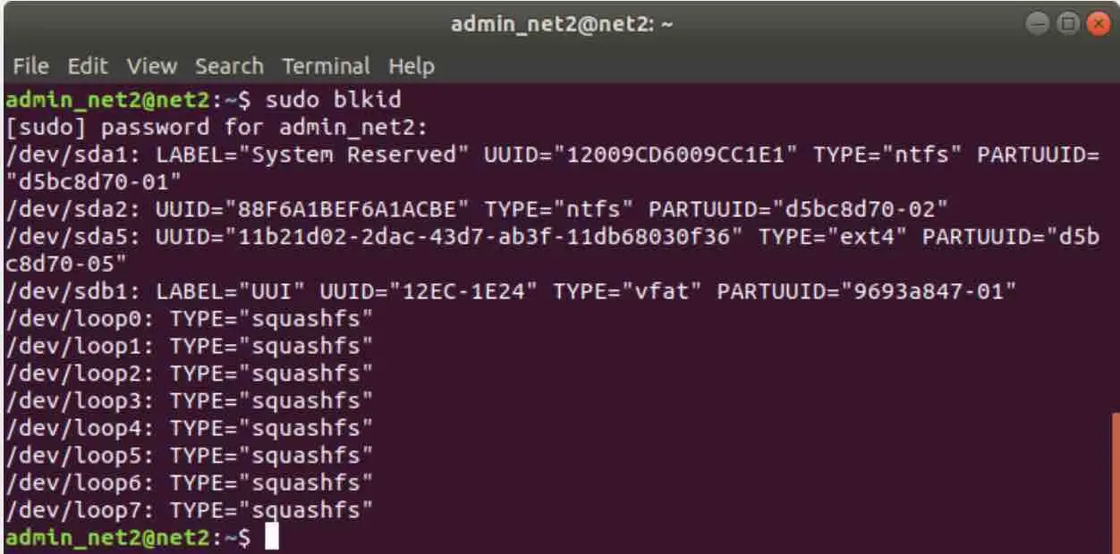Click the /dev/sda1 output line

(x=552, y=167)
